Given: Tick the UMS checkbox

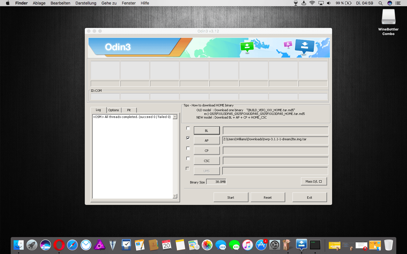Looking at the screenshot, I should 187,168.
